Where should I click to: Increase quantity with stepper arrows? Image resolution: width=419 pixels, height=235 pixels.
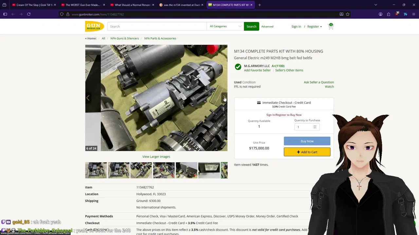315,126
